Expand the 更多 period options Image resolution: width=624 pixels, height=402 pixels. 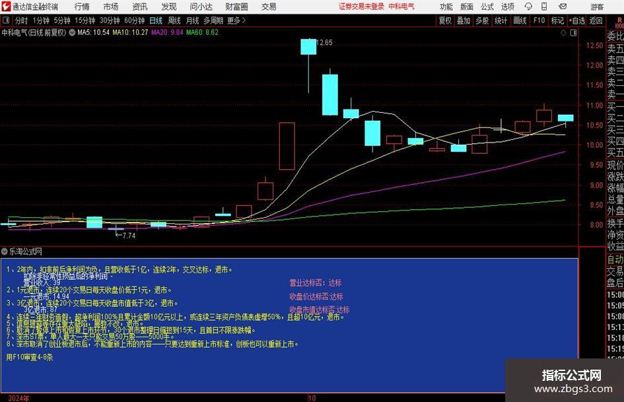(236, 20)
